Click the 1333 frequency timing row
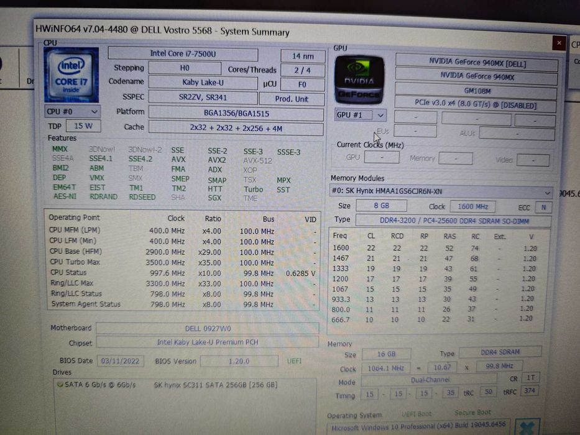The width and height of the screenshot is (580, 435). click(x=435, y=268)
